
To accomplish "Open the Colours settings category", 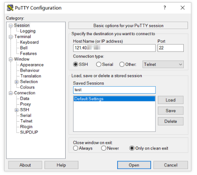I will click(27, 87).
